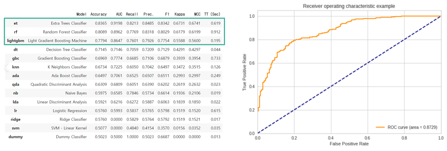Select Quadratic Discriminant Analysis cell

pos(59,84)
